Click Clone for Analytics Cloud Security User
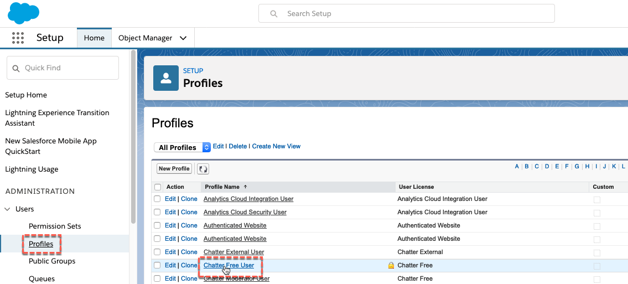 point(189,212)
